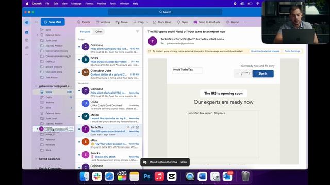Open the Trash in the Dock
The image size is (330, 185).
(245, 176)
